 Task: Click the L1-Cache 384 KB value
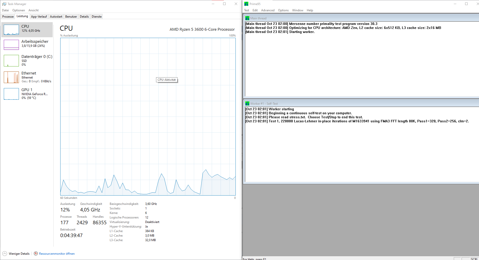(149, 231)
